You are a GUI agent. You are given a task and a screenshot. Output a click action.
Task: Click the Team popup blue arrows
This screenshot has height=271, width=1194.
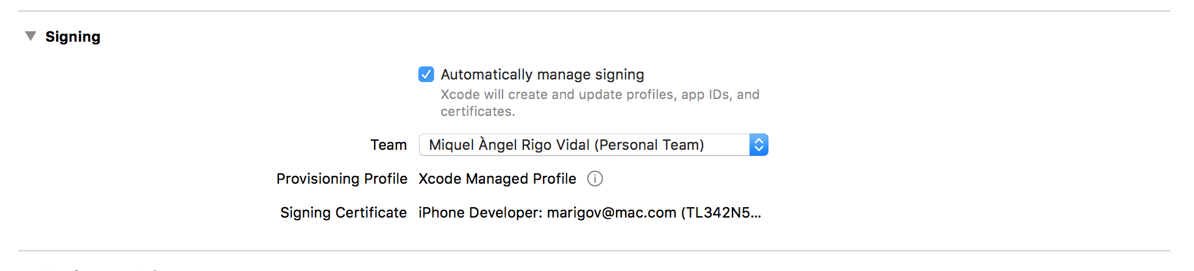[x=759, y=145]
